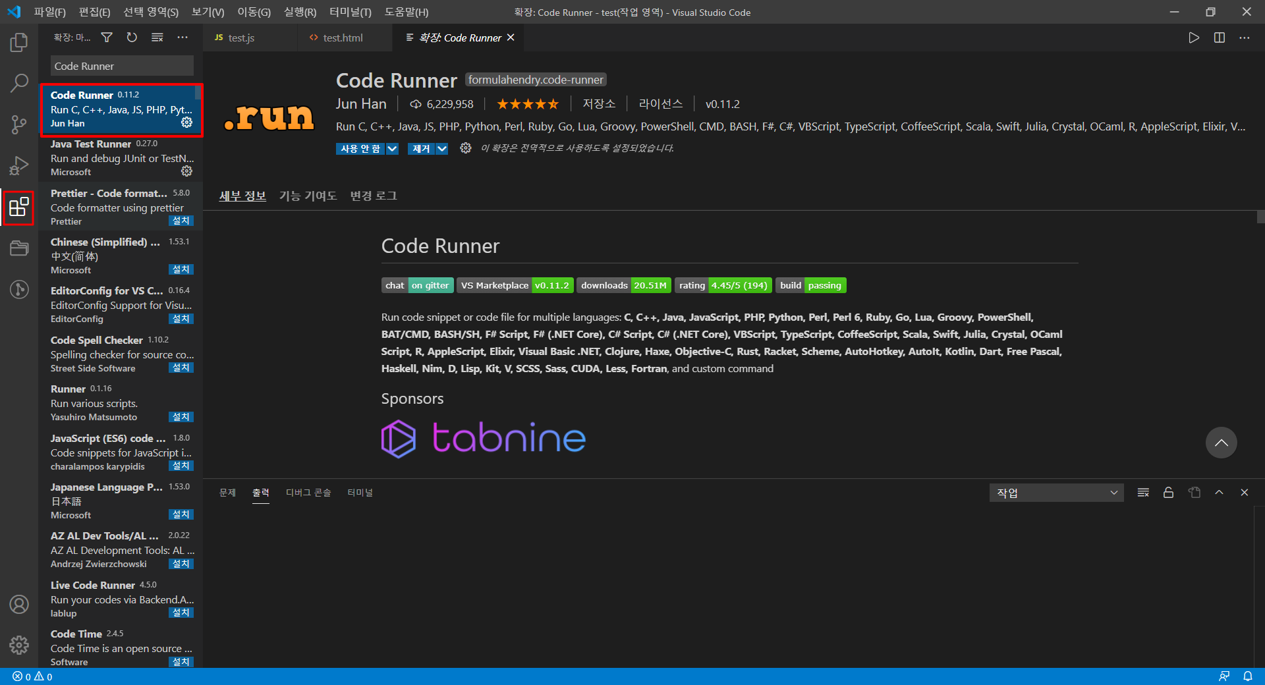Image resolution: width=1265 pixels, height=685 pixels.
Task: Open the Search view in activity bar
Action: click(19, 84)
